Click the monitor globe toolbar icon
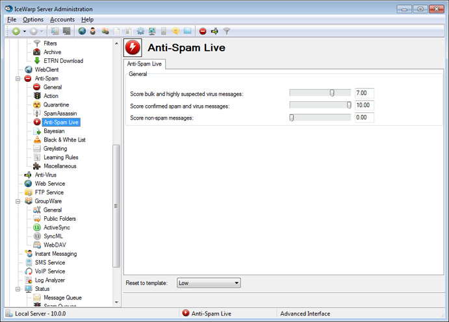The width and height of the screenshot is (449, 322). click(x=152, y=31)
